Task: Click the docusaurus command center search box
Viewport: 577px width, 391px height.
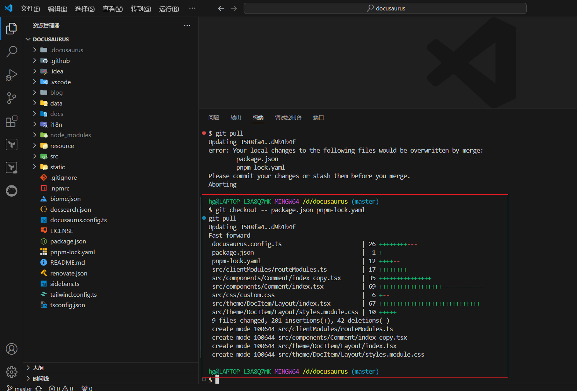Action: click(x=385, y=8)
